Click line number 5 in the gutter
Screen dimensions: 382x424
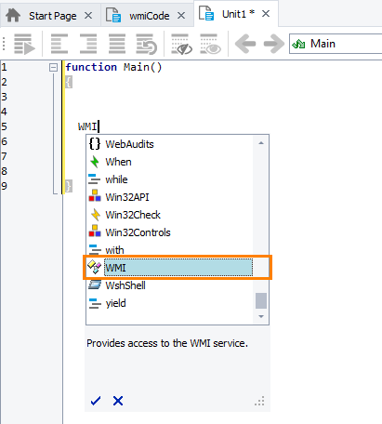point(4,126)
